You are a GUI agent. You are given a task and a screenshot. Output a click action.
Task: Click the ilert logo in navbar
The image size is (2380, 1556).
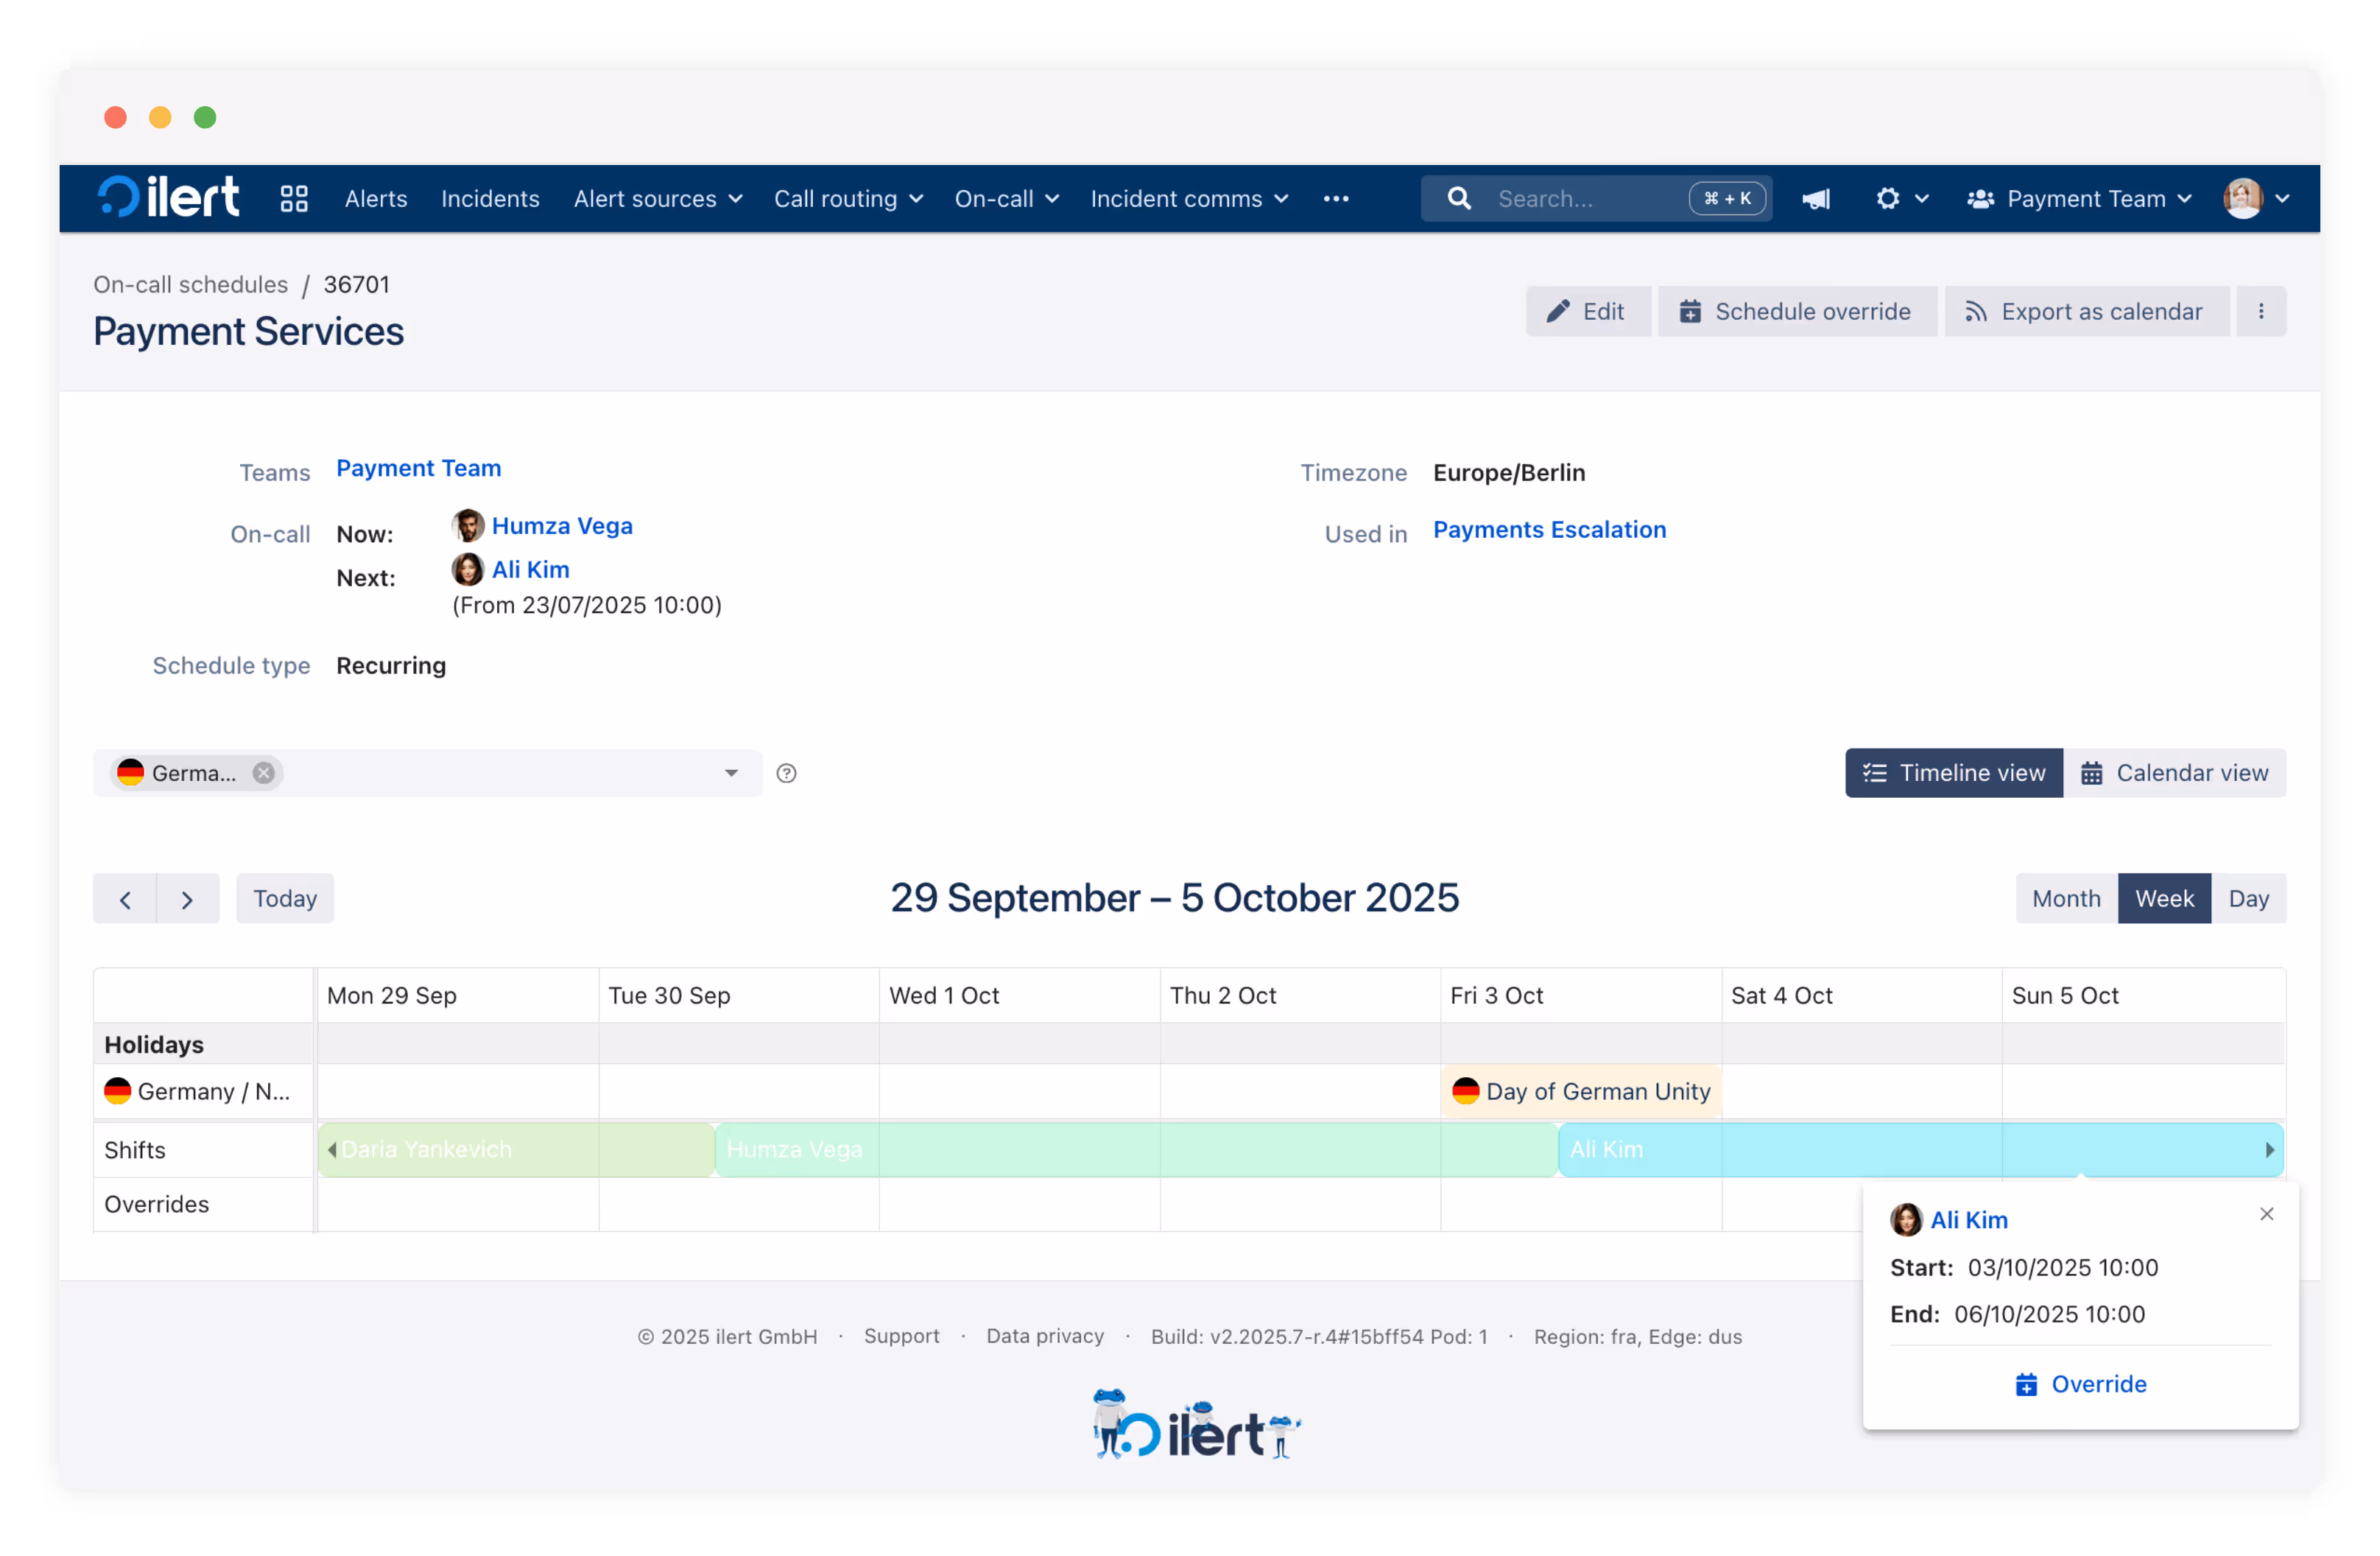[169, 197]
